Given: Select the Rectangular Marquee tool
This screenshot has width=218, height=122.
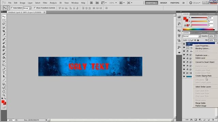Looking at the screenshot, I should (x=4, y=20).
